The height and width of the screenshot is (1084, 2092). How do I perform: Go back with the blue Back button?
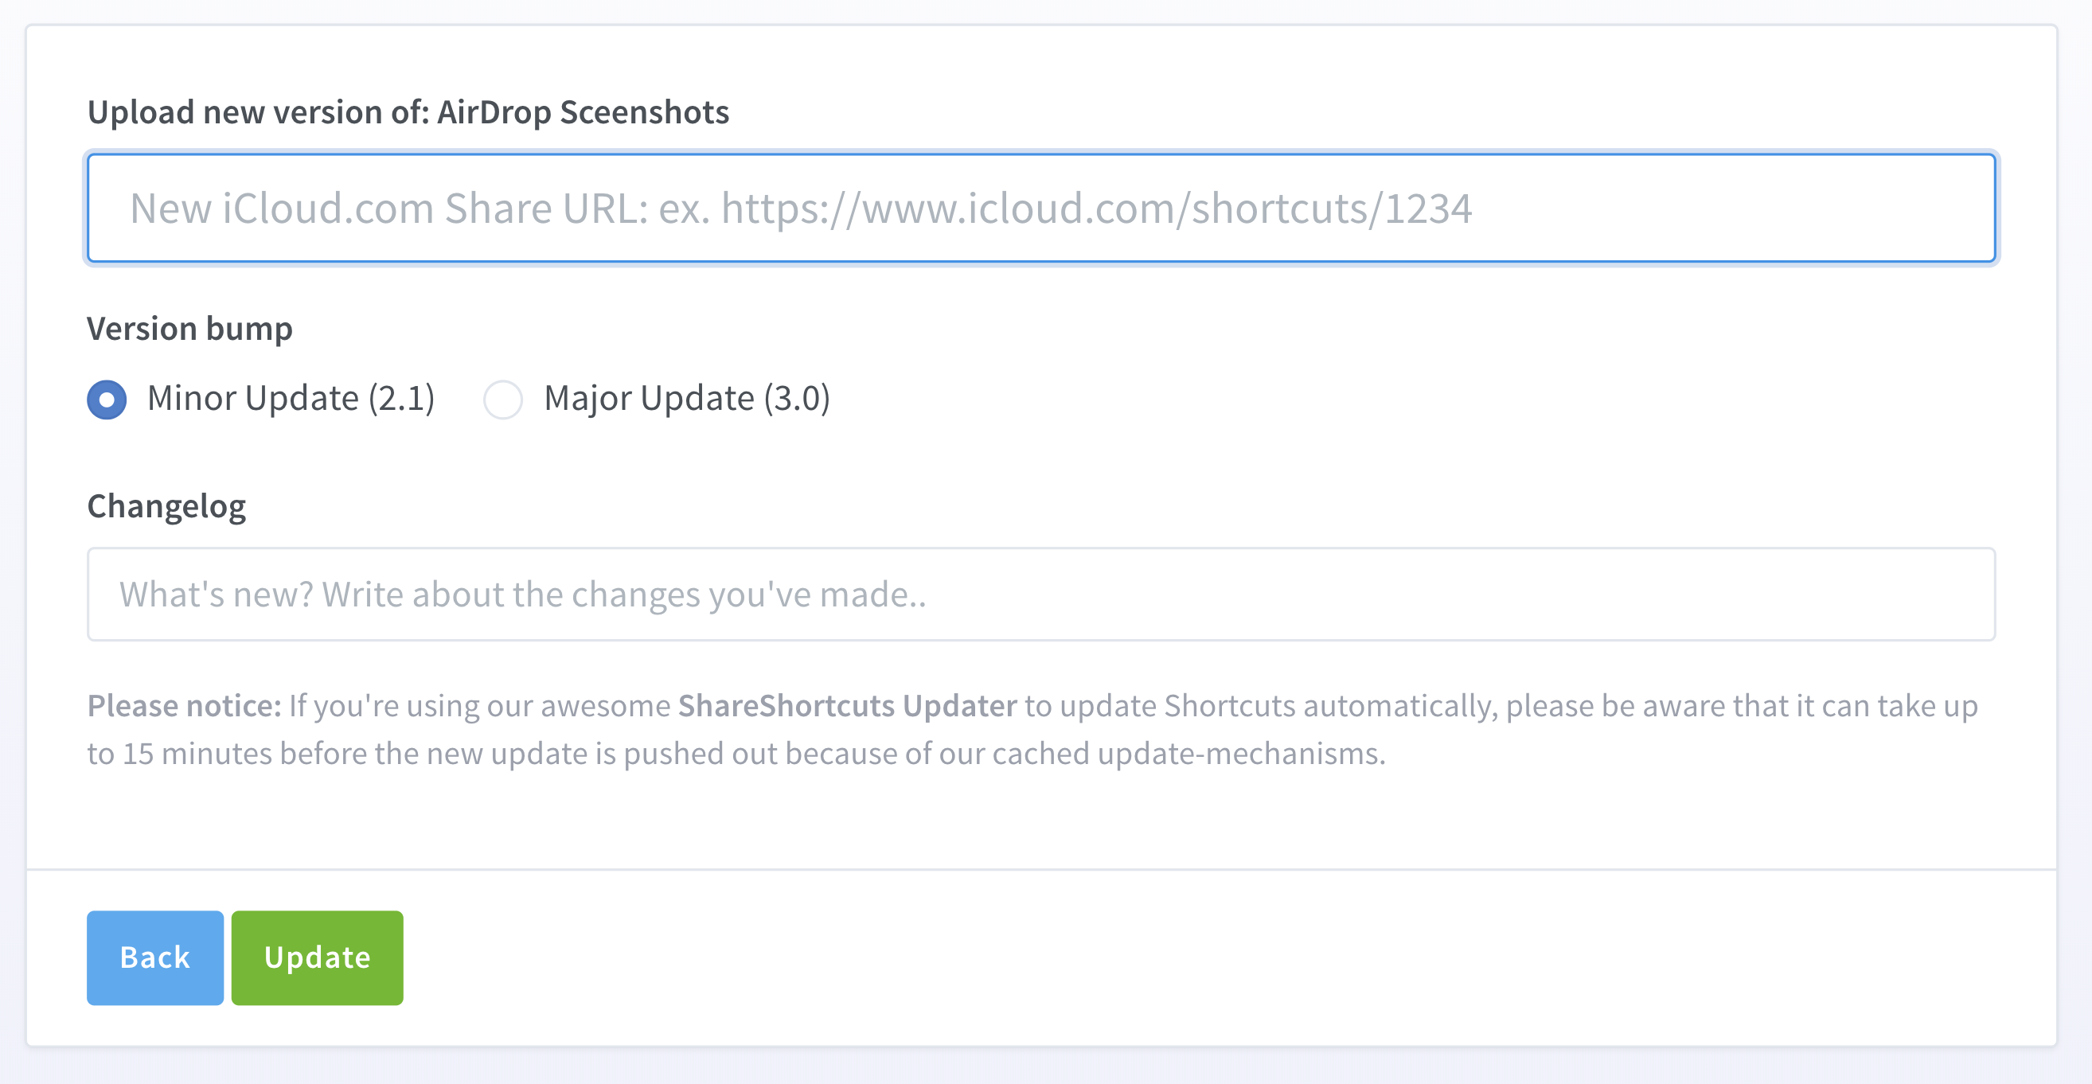pyautogui.click(x=155, y=957)
